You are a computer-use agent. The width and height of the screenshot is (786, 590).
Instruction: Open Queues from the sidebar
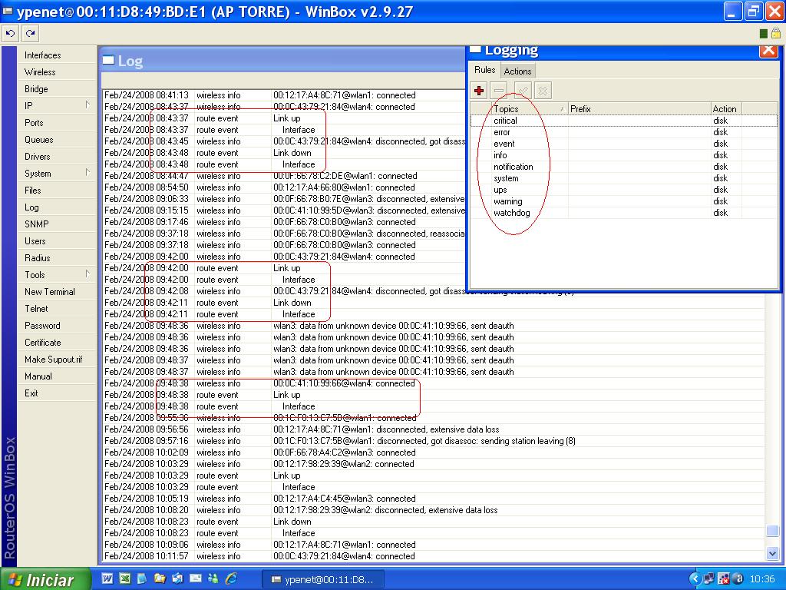[x=57, y=140]
